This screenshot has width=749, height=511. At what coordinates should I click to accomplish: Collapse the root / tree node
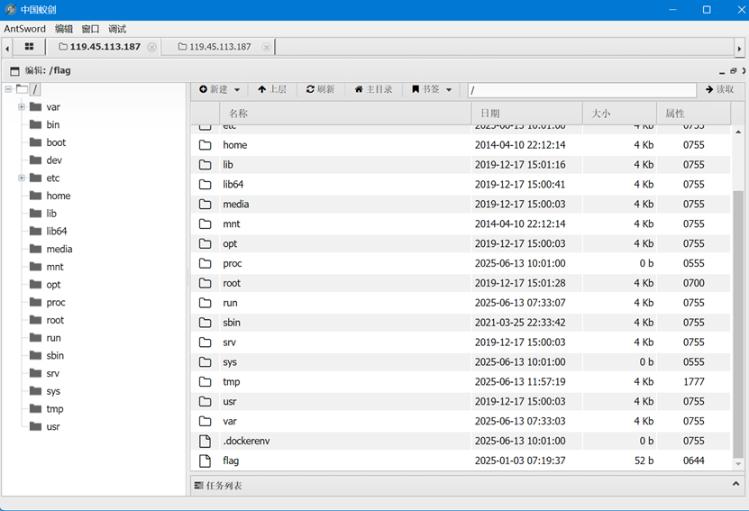point(8,89)
